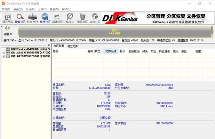Viewport: 215px width, 139px height.
Task: Click the cylinders value 62260
Action: pyautogui.click(x=107, y=93)
